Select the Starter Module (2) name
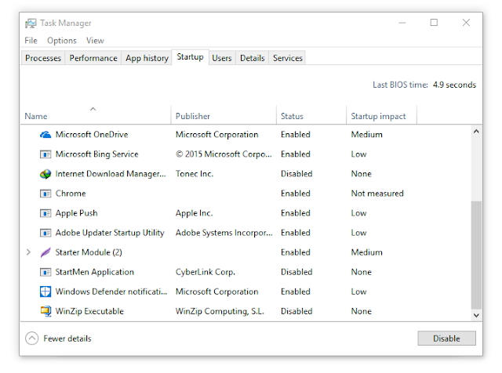The width and height of the screenshot is (502, 373). click(89, 253)
